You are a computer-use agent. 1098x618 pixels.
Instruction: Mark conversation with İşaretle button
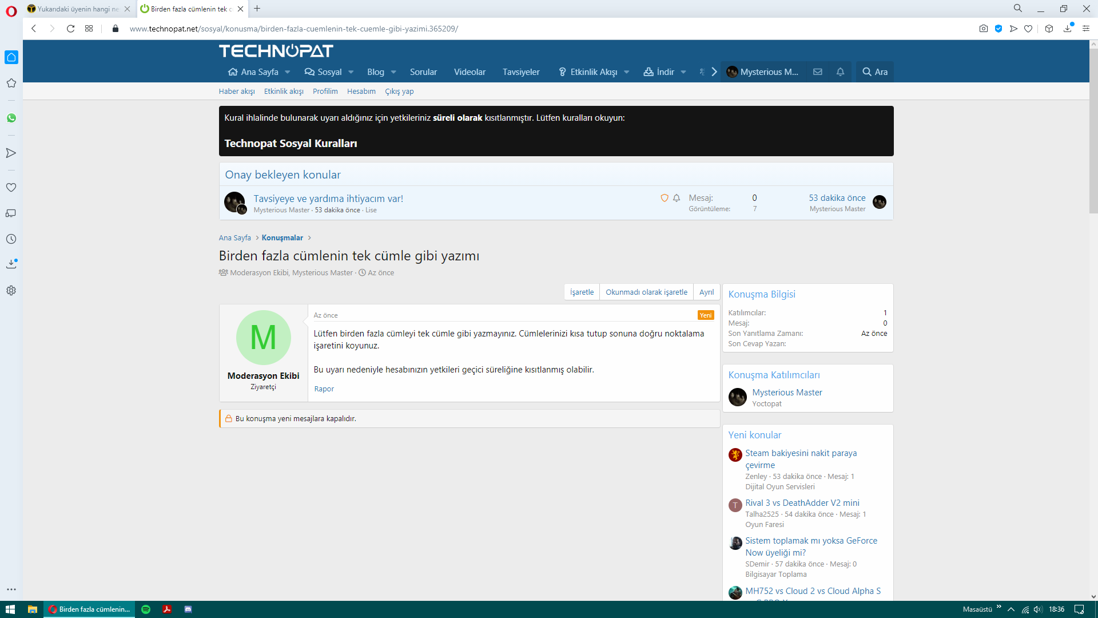pos(582,292)
